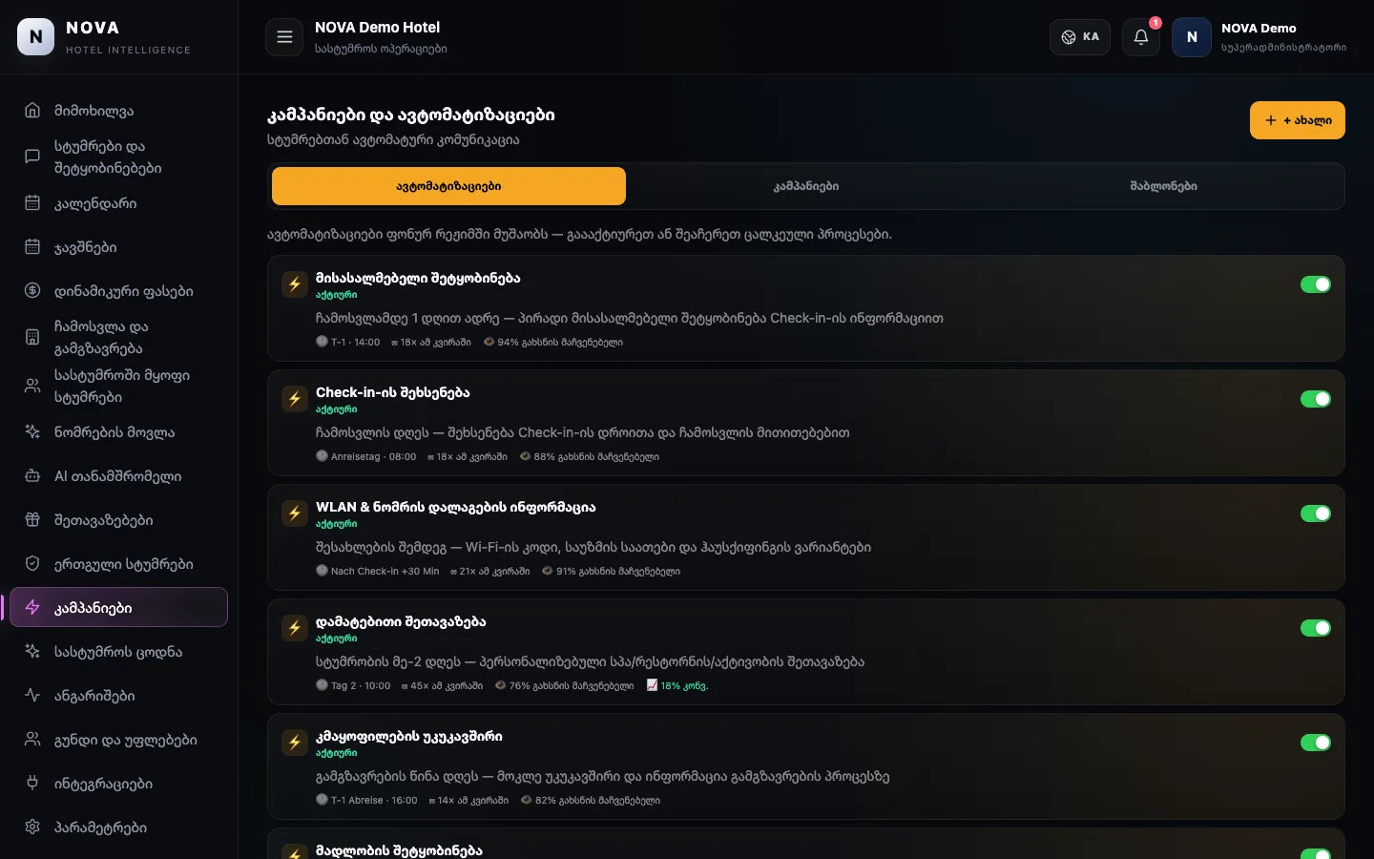
Task: Open the დინამიკური ფასები pricing icon
Action: click(x=32, y=291)
